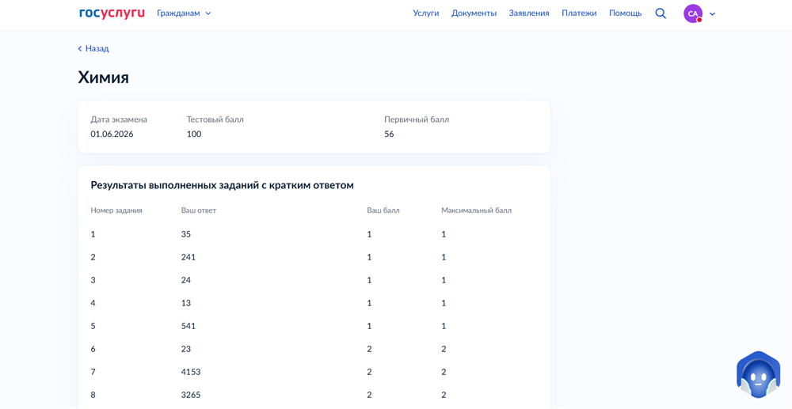This screenshot has height=409, width=792.
Task: Click the score 2 for answer 23
Action: coord(369,349)
